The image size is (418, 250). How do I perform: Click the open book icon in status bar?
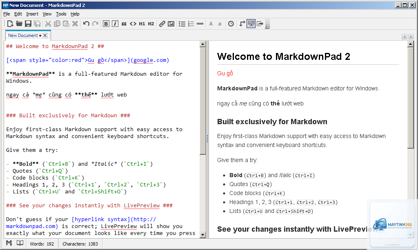(20, 243)
